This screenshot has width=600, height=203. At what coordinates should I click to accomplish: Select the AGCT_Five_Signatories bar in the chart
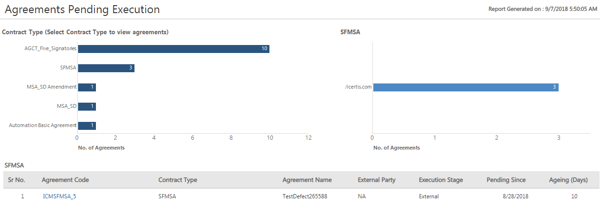(173, 49)
